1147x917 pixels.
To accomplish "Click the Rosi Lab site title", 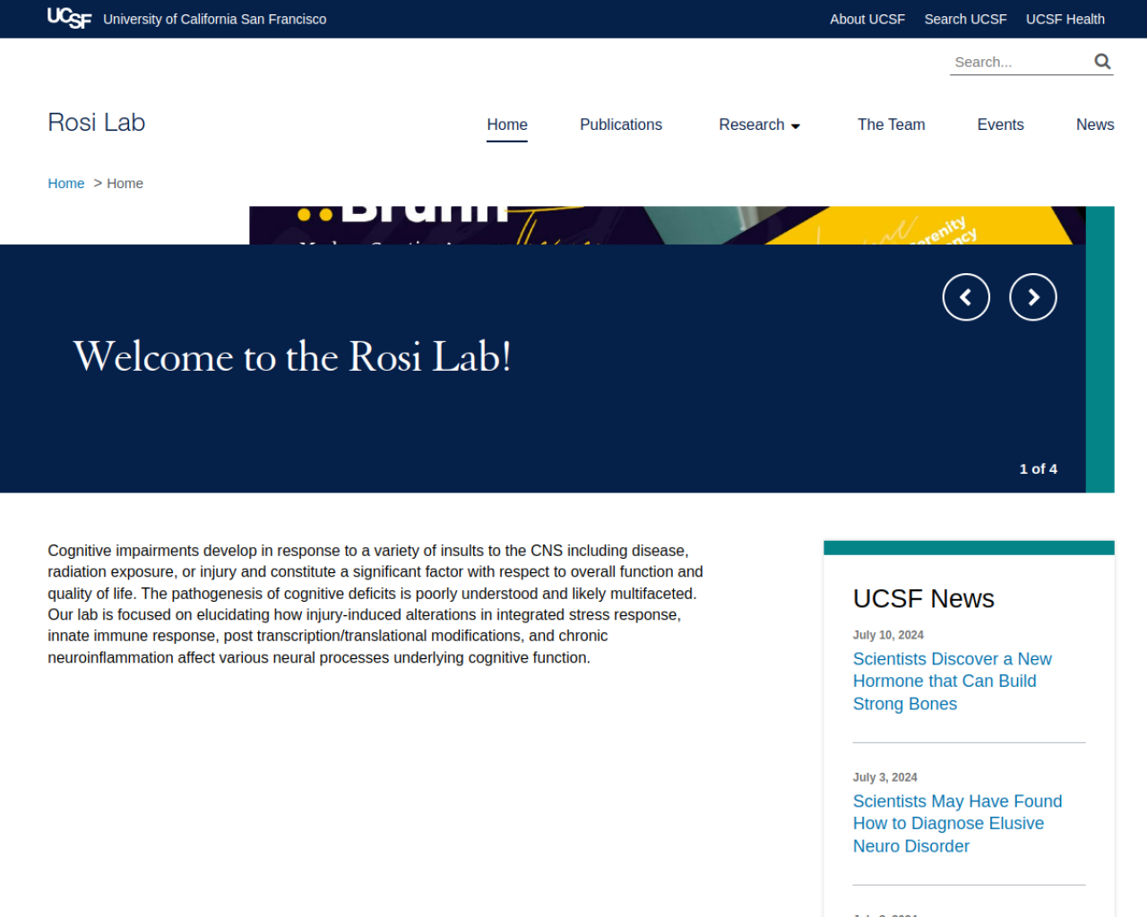I will (x=97, y=123).
